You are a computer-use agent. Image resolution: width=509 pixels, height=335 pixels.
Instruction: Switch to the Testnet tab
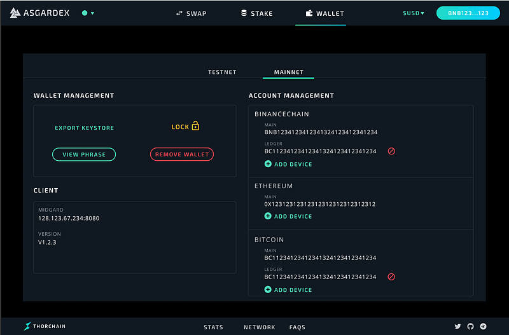[222, 72]
